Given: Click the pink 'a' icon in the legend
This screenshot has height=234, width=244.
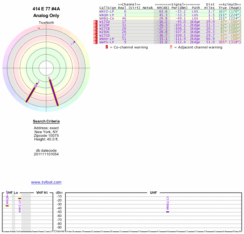Looking at the screenshot, I should [171, 47].
